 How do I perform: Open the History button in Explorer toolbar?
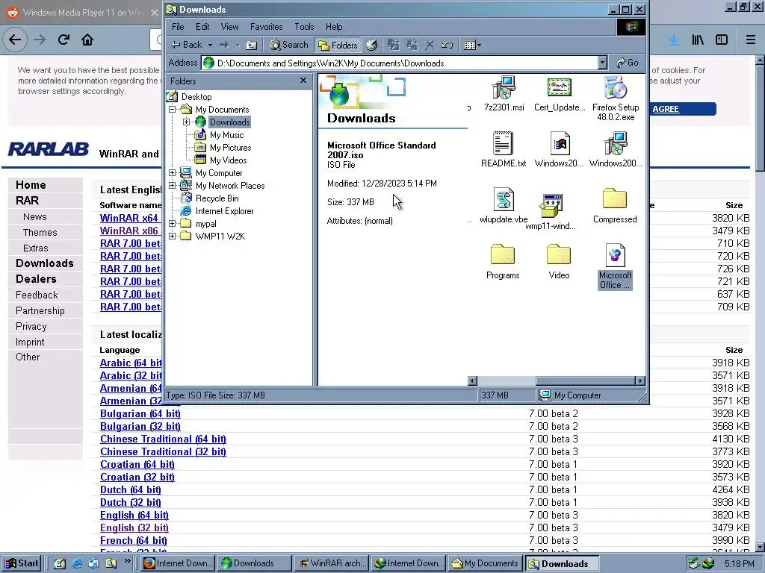(x=372, y=46)
